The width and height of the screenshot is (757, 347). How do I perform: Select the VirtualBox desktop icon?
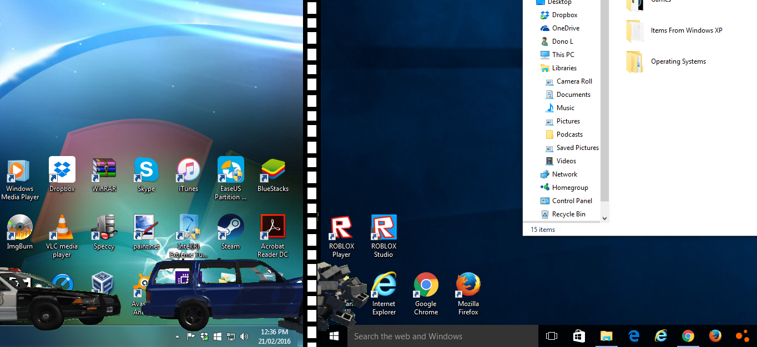pyautogui.click(x=103, y=282)
